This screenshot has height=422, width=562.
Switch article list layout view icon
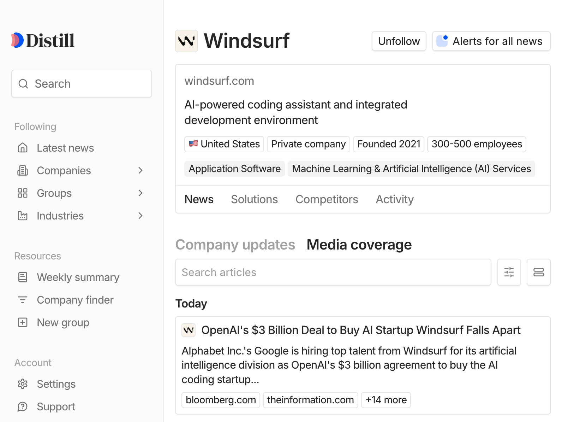coord(539,272)
